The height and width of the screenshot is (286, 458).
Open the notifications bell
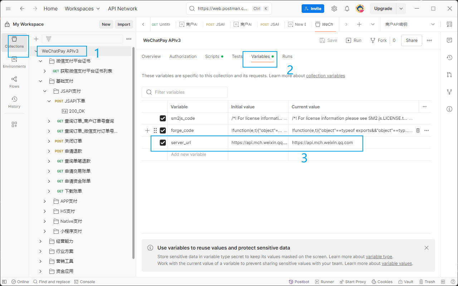pos(347,9)
